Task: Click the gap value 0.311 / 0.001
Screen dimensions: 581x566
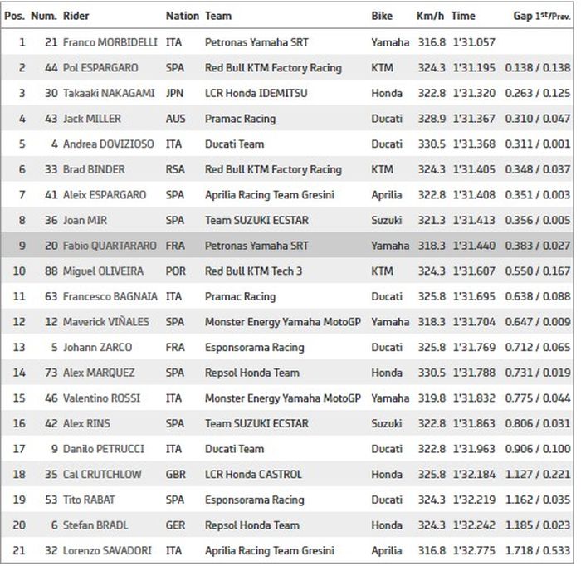Action: (538, 144)
